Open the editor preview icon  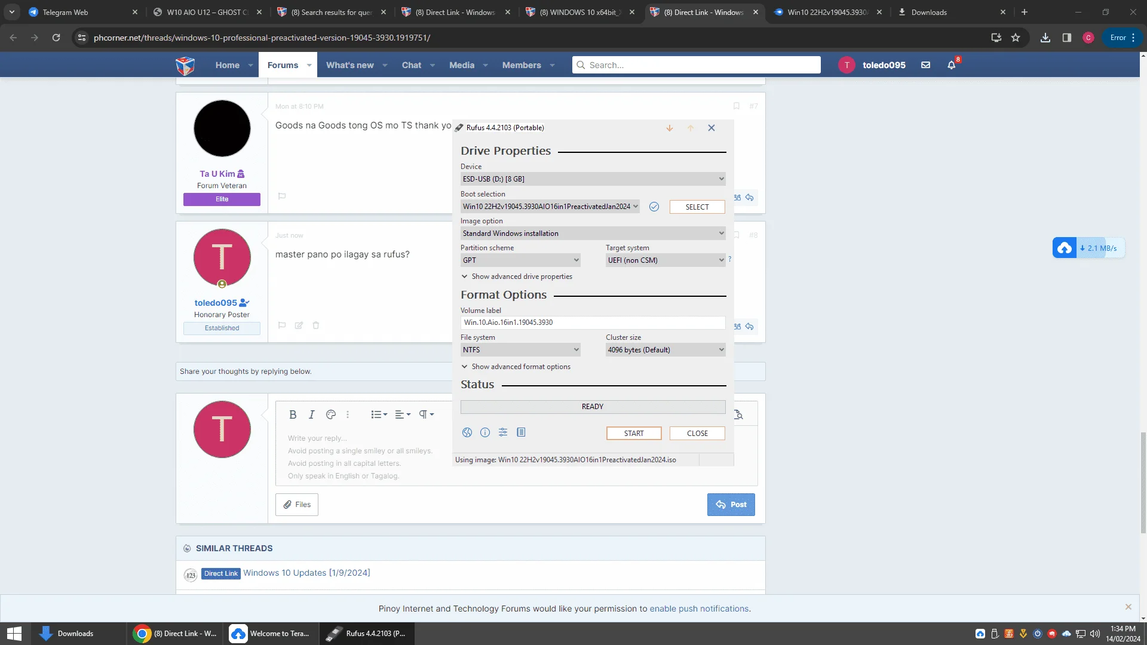pos(739,414)
